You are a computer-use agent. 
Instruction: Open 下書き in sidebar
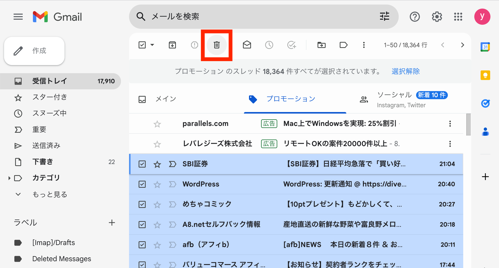coord(60,162)
